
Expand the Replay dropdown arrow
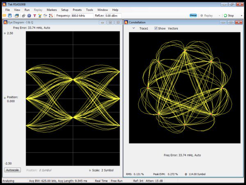[x=220, y=16]
